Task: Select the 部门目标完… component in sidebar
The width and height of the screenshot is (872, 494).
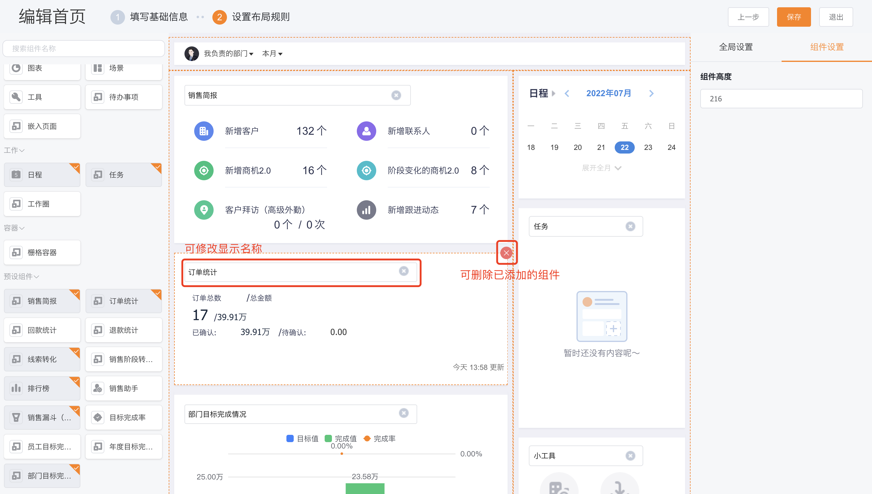Action: [42, 476]
